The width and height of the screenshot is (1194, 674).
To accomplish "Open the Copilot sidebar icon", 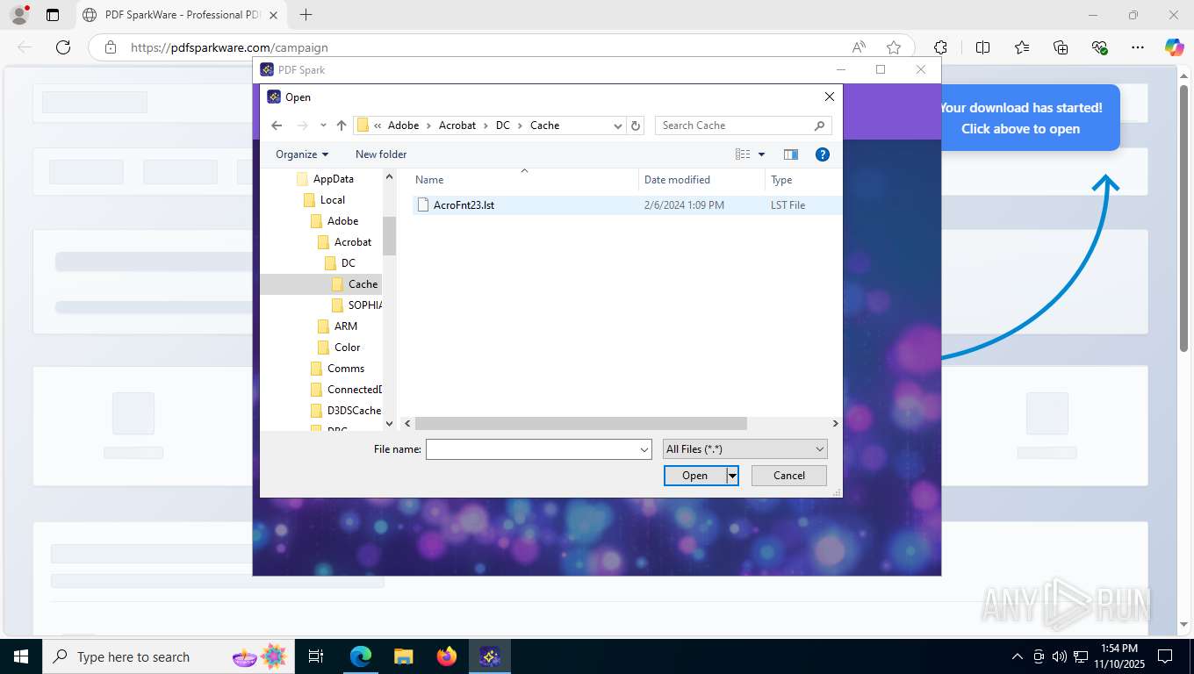I will coord(1175,47).
